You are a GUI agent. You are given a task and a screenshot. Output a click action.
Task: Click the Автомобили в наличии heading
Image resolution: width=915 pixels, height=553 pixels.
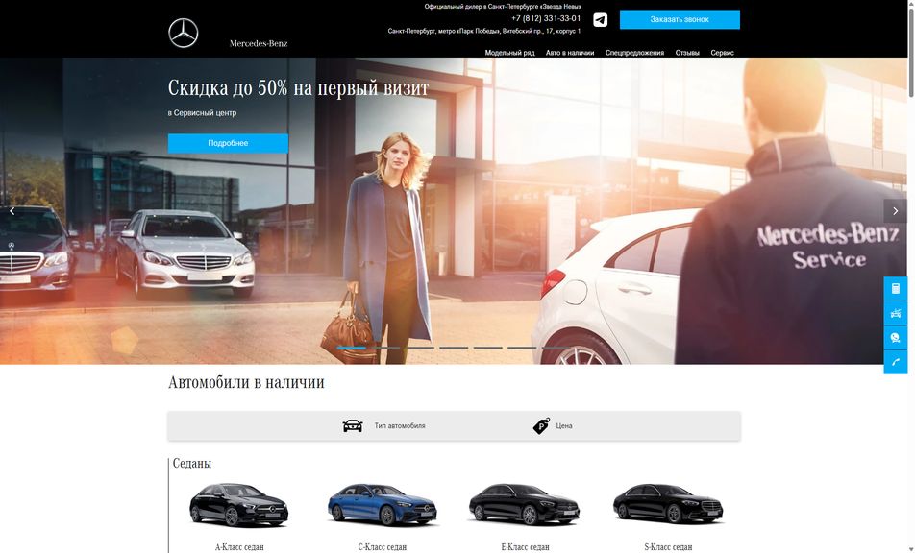point(246,382)
